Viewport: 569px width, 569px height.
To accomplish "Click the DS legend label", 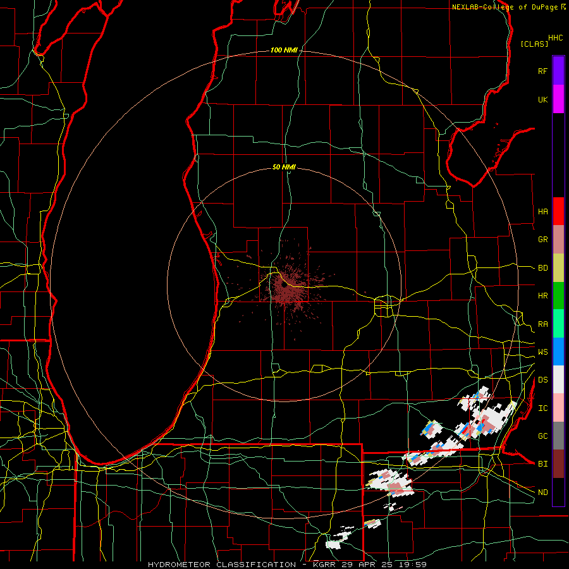I will (542, 380).
